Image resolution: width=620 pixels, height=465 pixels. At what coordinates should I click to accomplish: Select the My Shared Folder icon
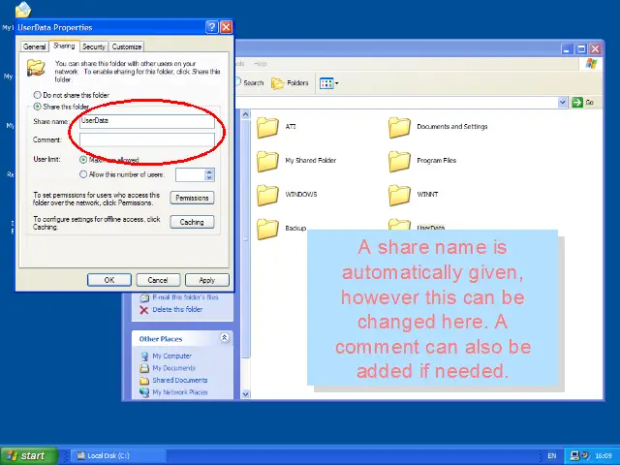[267, 162]
